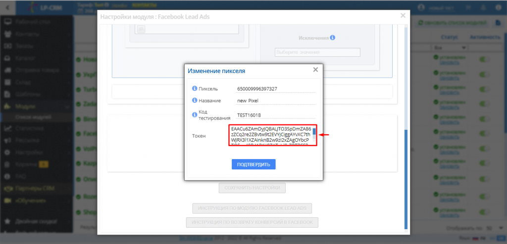Toggle activity switch in the Нов... module row
Image resolution: width=507 pixels, height=244 pixels.
pyautogui.click(x=484, y=60)
